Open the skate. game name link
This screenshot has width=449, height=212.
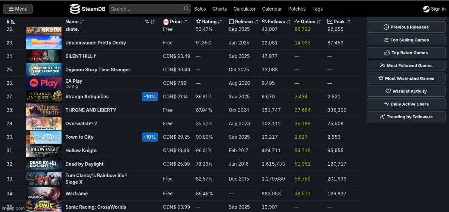pyautogui.click(x=72, y=29)
